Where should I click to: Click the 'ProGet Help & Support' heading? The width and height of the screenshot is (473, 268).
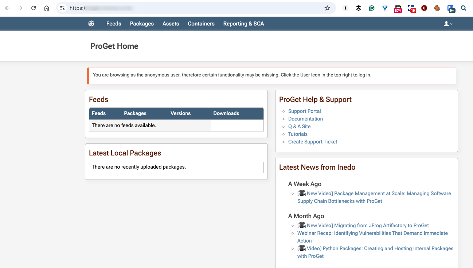point(316,99)
